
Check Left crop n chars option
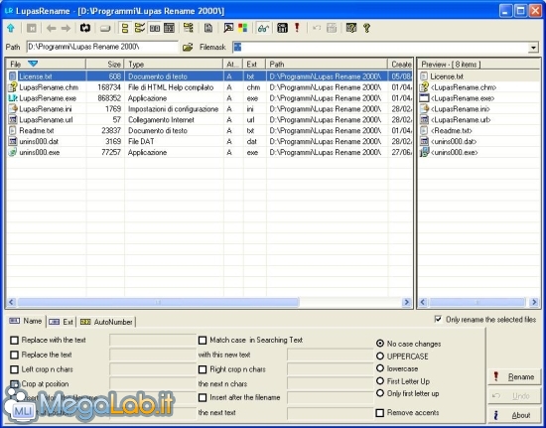pos(14,369)
